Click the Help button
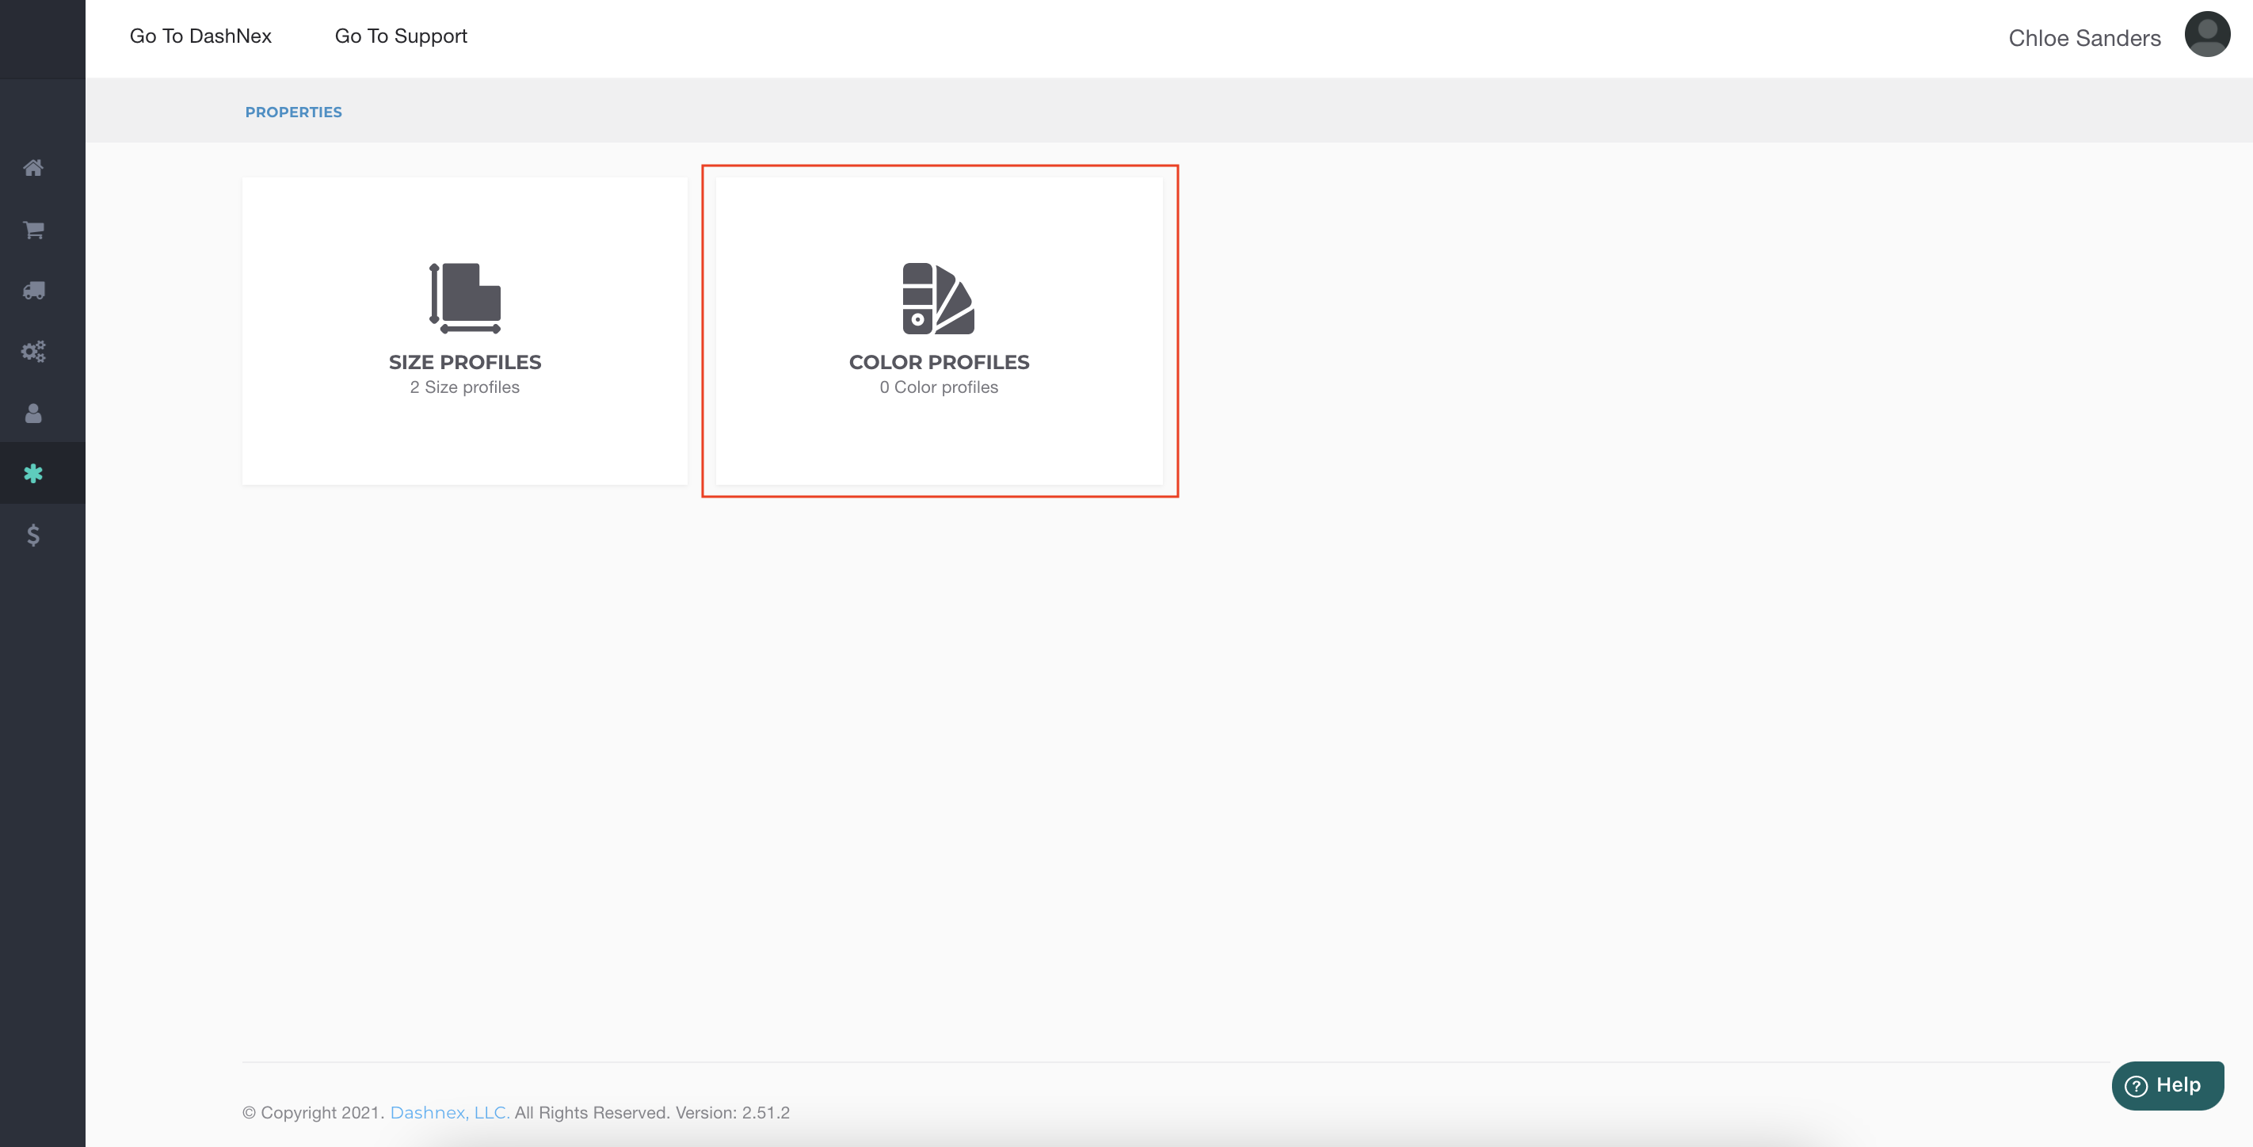The height and width of the screenshot is (1147, 2253). point(2167,1085)
